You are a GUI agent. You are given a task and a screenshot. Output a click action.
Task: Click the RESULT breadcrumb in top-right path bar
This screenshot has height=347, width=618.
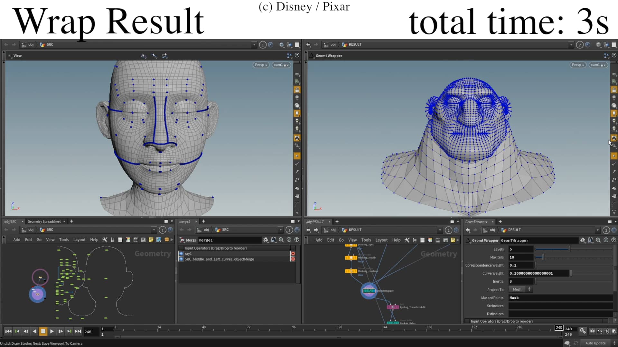355,45
